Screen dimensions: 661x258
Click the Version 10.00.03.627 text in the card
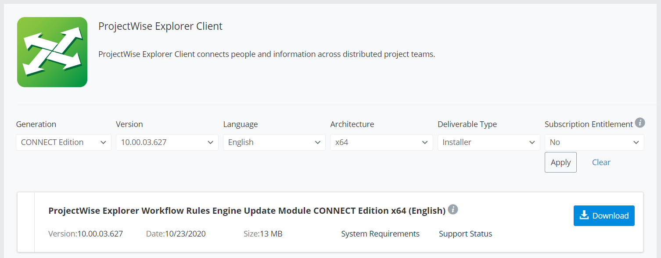pyautogui.click(x=86, y=234)
